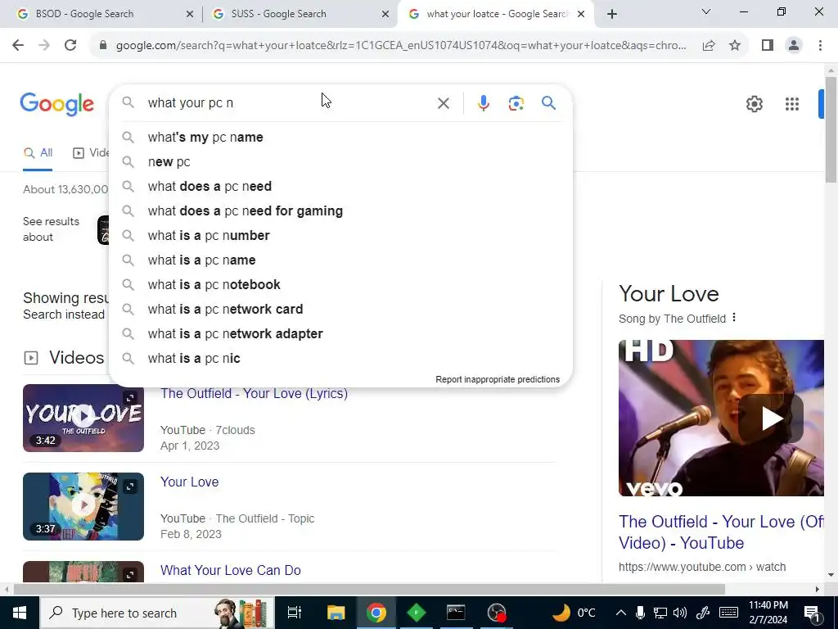Choose suggestion what's my pc name
Screen dimensions: 838x629
click(341, 137)
